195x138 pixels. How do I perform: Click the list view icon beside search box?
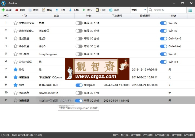click(x=190, y=10)
